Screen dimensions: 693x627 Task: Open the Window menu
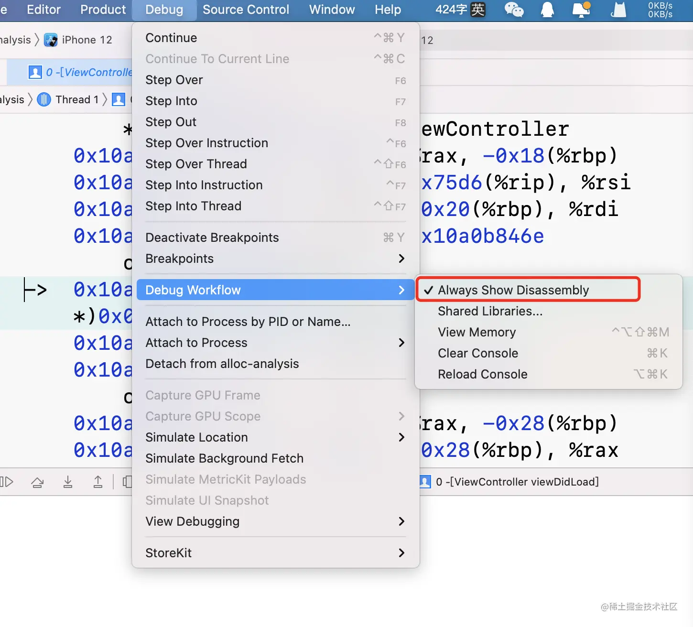332,10
